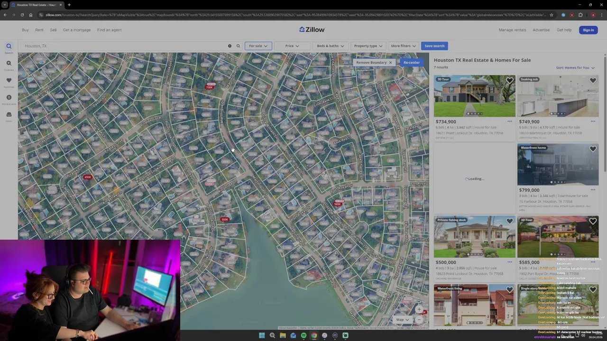The width and height of the screenshot is (607, 341).
Task: Click the Advertise link
Action: [541, 30]
